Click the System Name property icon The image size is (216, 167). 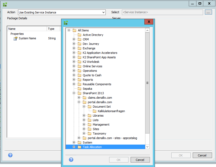(15, 39)
